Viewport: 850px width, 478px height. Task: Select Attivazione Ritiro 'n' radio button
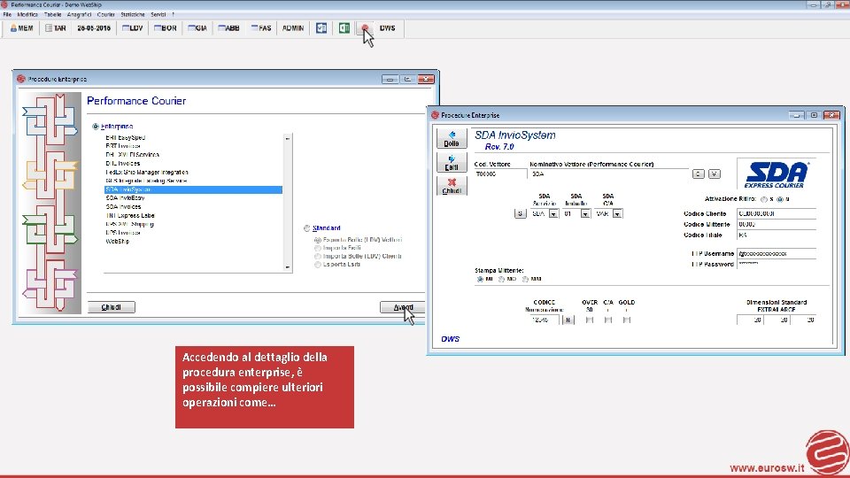click(x=779, y=199)
